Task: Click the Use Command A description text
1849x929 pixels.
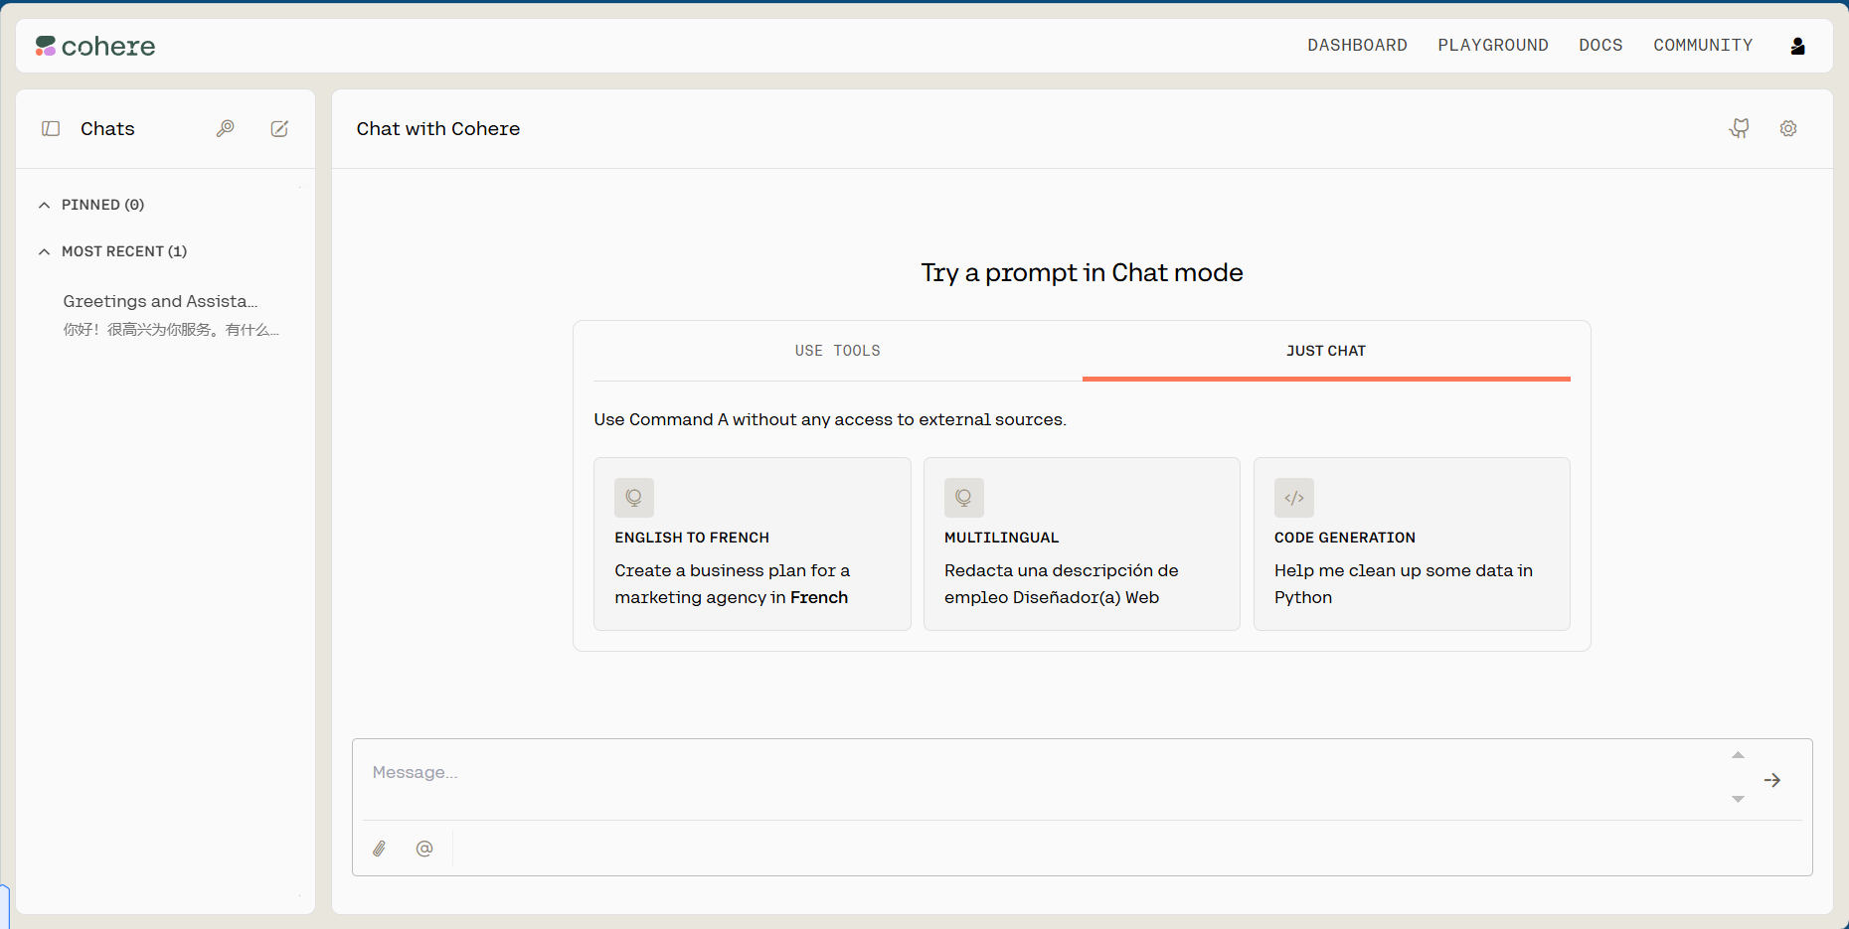Action: click(x=830, y=419)
